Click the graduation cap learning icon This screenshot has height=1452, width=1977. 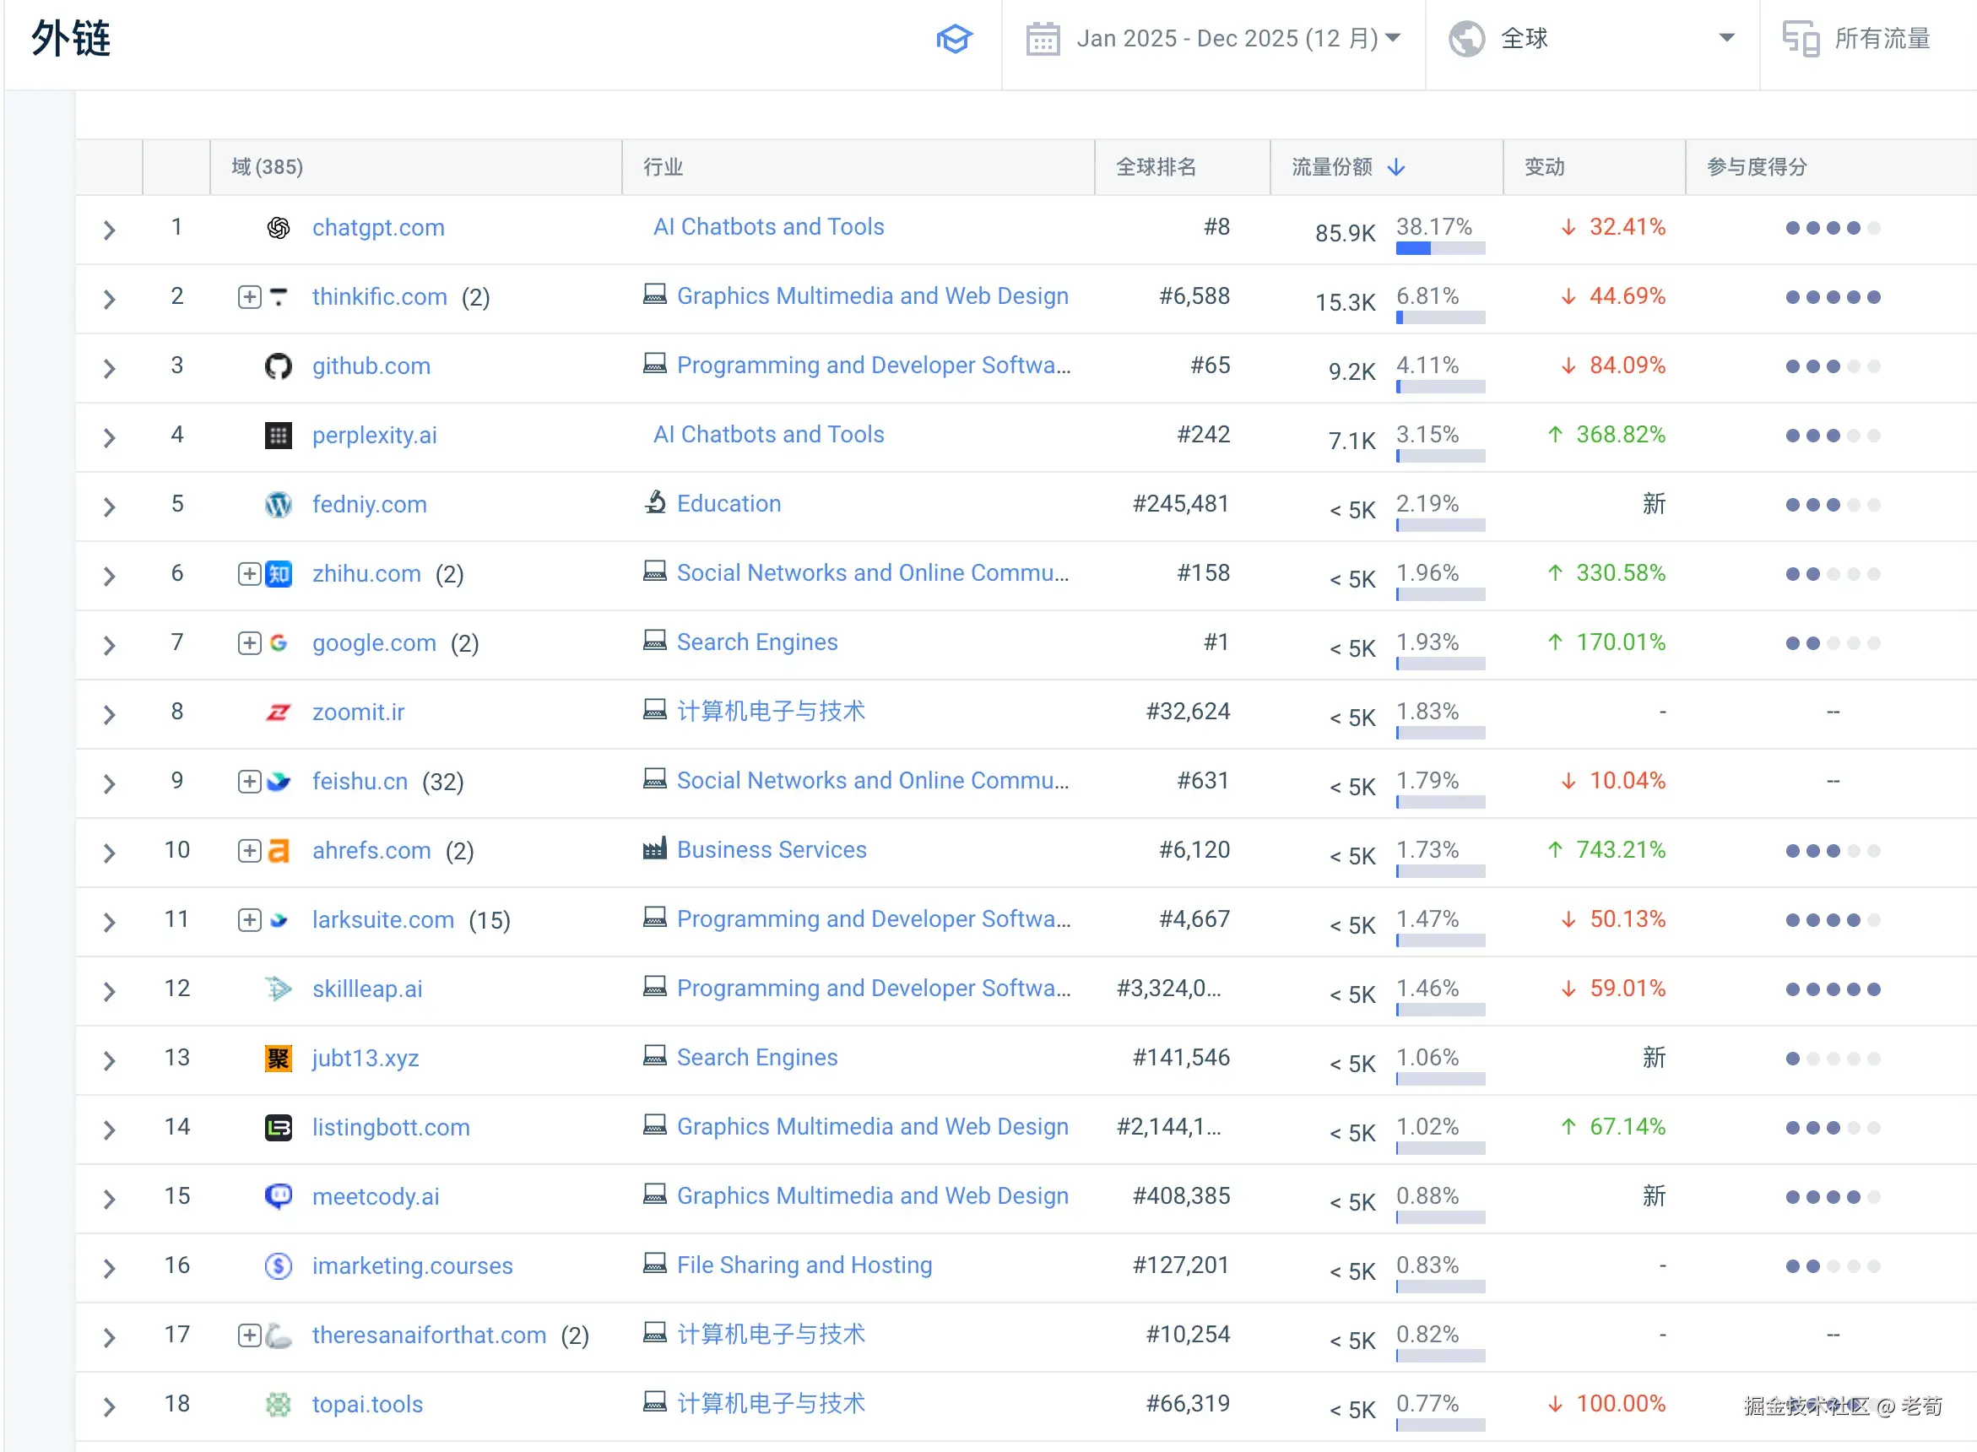click(x=953, y=39)
